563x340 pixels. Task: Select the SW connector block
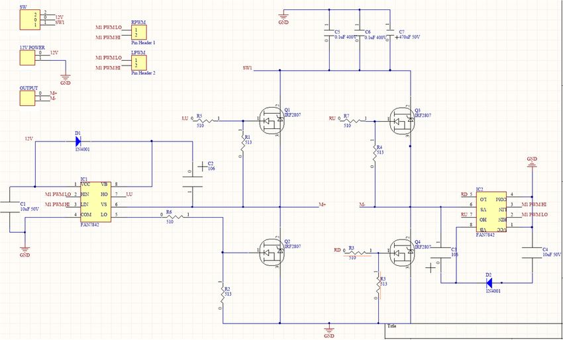coord(28,18)
